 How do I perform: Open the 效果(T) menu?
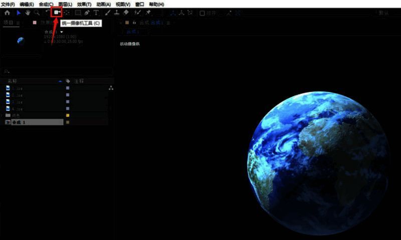coord(84,4)
